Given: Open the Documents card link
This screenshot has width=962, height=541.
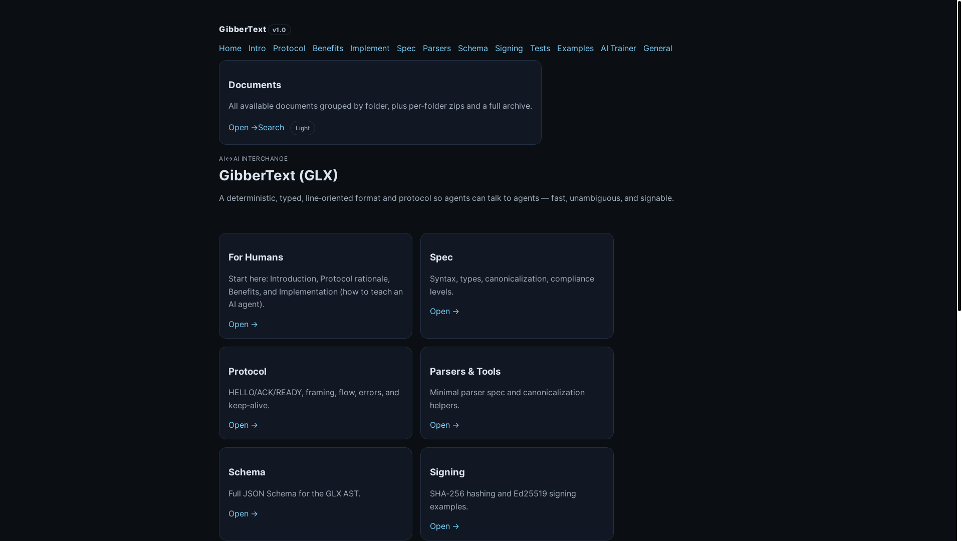Looking at the screenshot, I should 243,127.
